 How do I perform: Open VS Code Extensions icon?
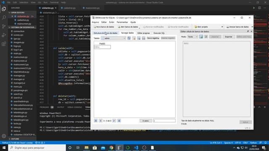click(x=4, y=44)
